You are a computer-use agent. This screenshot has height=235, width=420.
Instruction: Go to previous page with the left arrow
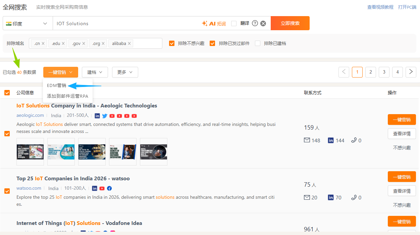(x=344, y=72)
